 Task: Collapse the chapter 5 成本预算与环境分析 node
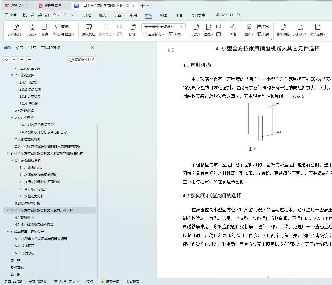point(8,232)
